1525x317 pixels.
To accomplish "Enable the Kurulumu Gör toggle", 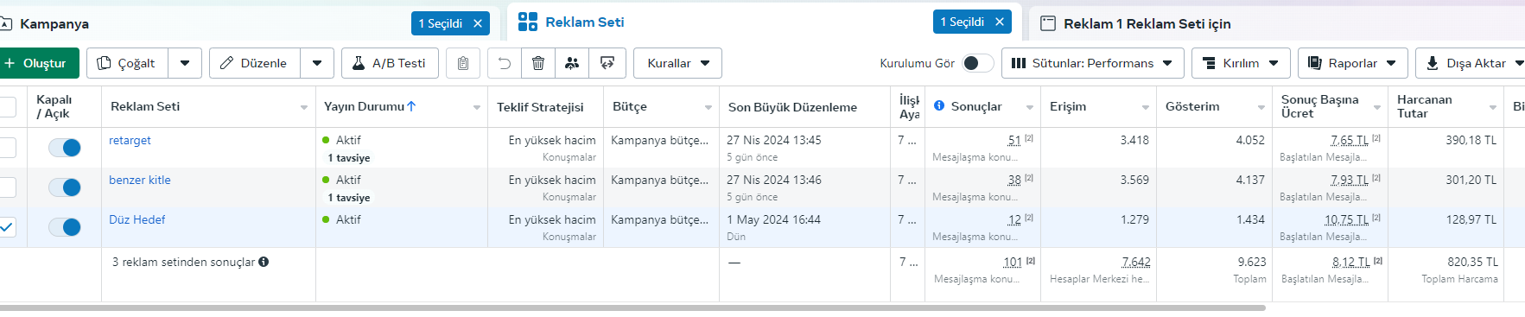I will [x=978, y=63].
